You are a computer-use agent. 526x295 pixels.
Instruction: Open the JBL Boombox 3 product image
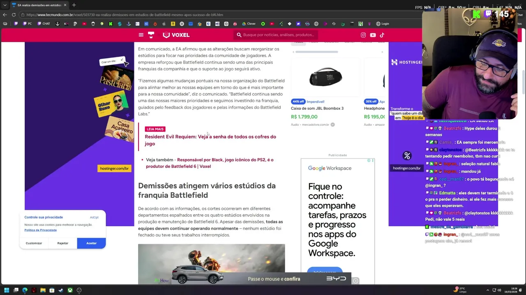click(325, 77)
